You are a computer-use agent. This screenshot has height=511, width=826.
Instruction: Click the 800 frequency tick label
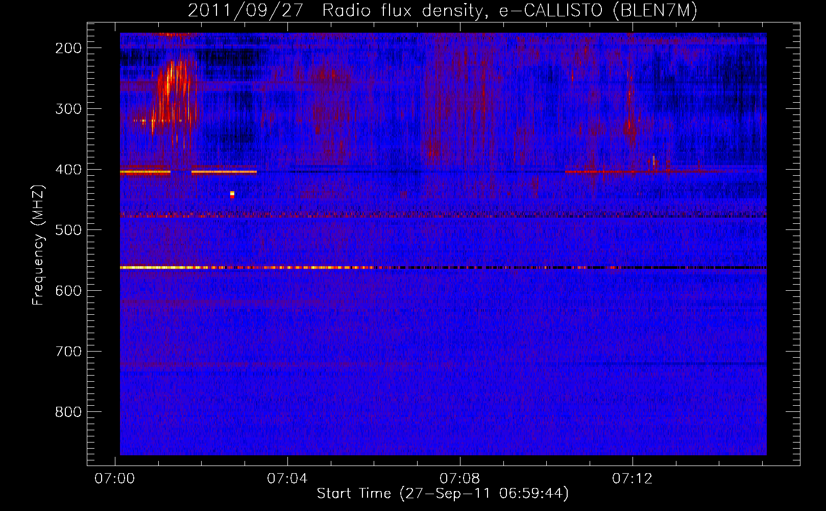[x=68, y=412]
